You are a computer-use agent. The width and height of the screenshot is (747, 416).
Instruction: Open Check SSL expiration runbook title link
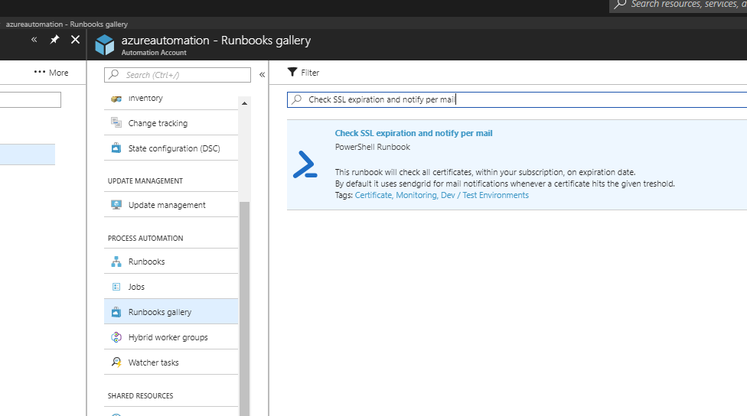(x=413, y=133)
